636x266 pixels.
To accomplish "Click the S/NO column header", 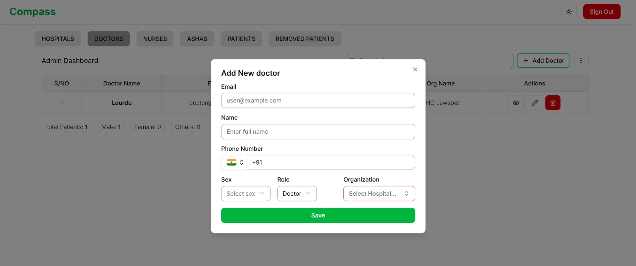I will tap(62, 83).
